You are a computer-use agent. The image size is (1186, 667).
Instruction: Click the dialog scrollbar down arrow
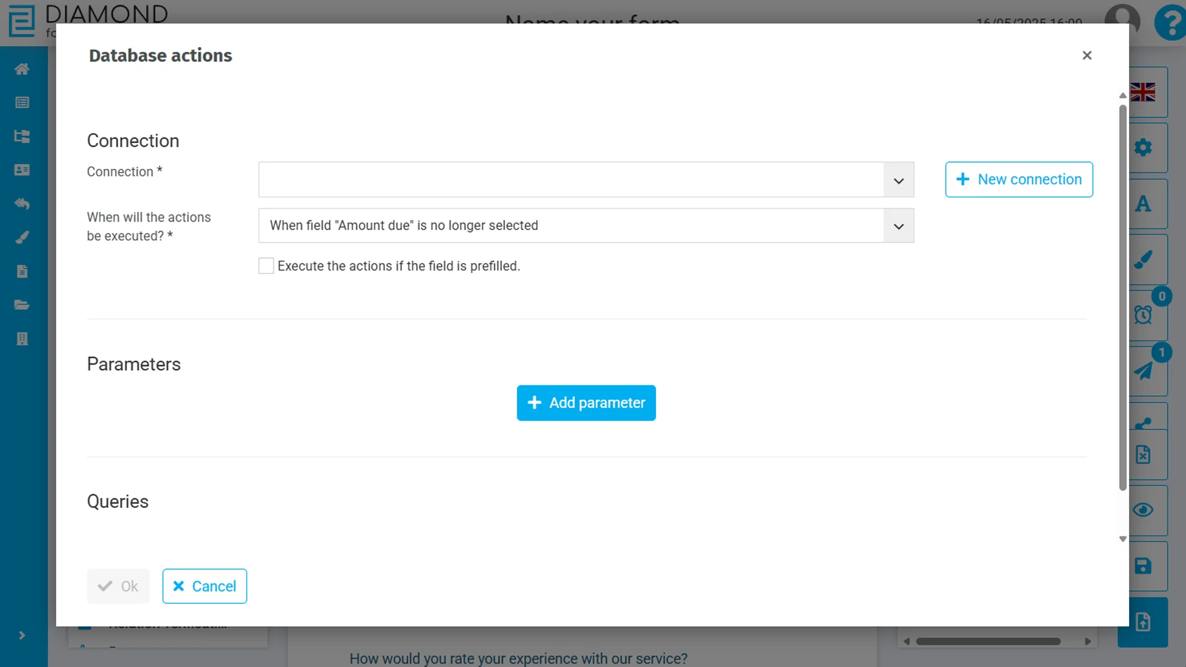[x=1122, y=540]
